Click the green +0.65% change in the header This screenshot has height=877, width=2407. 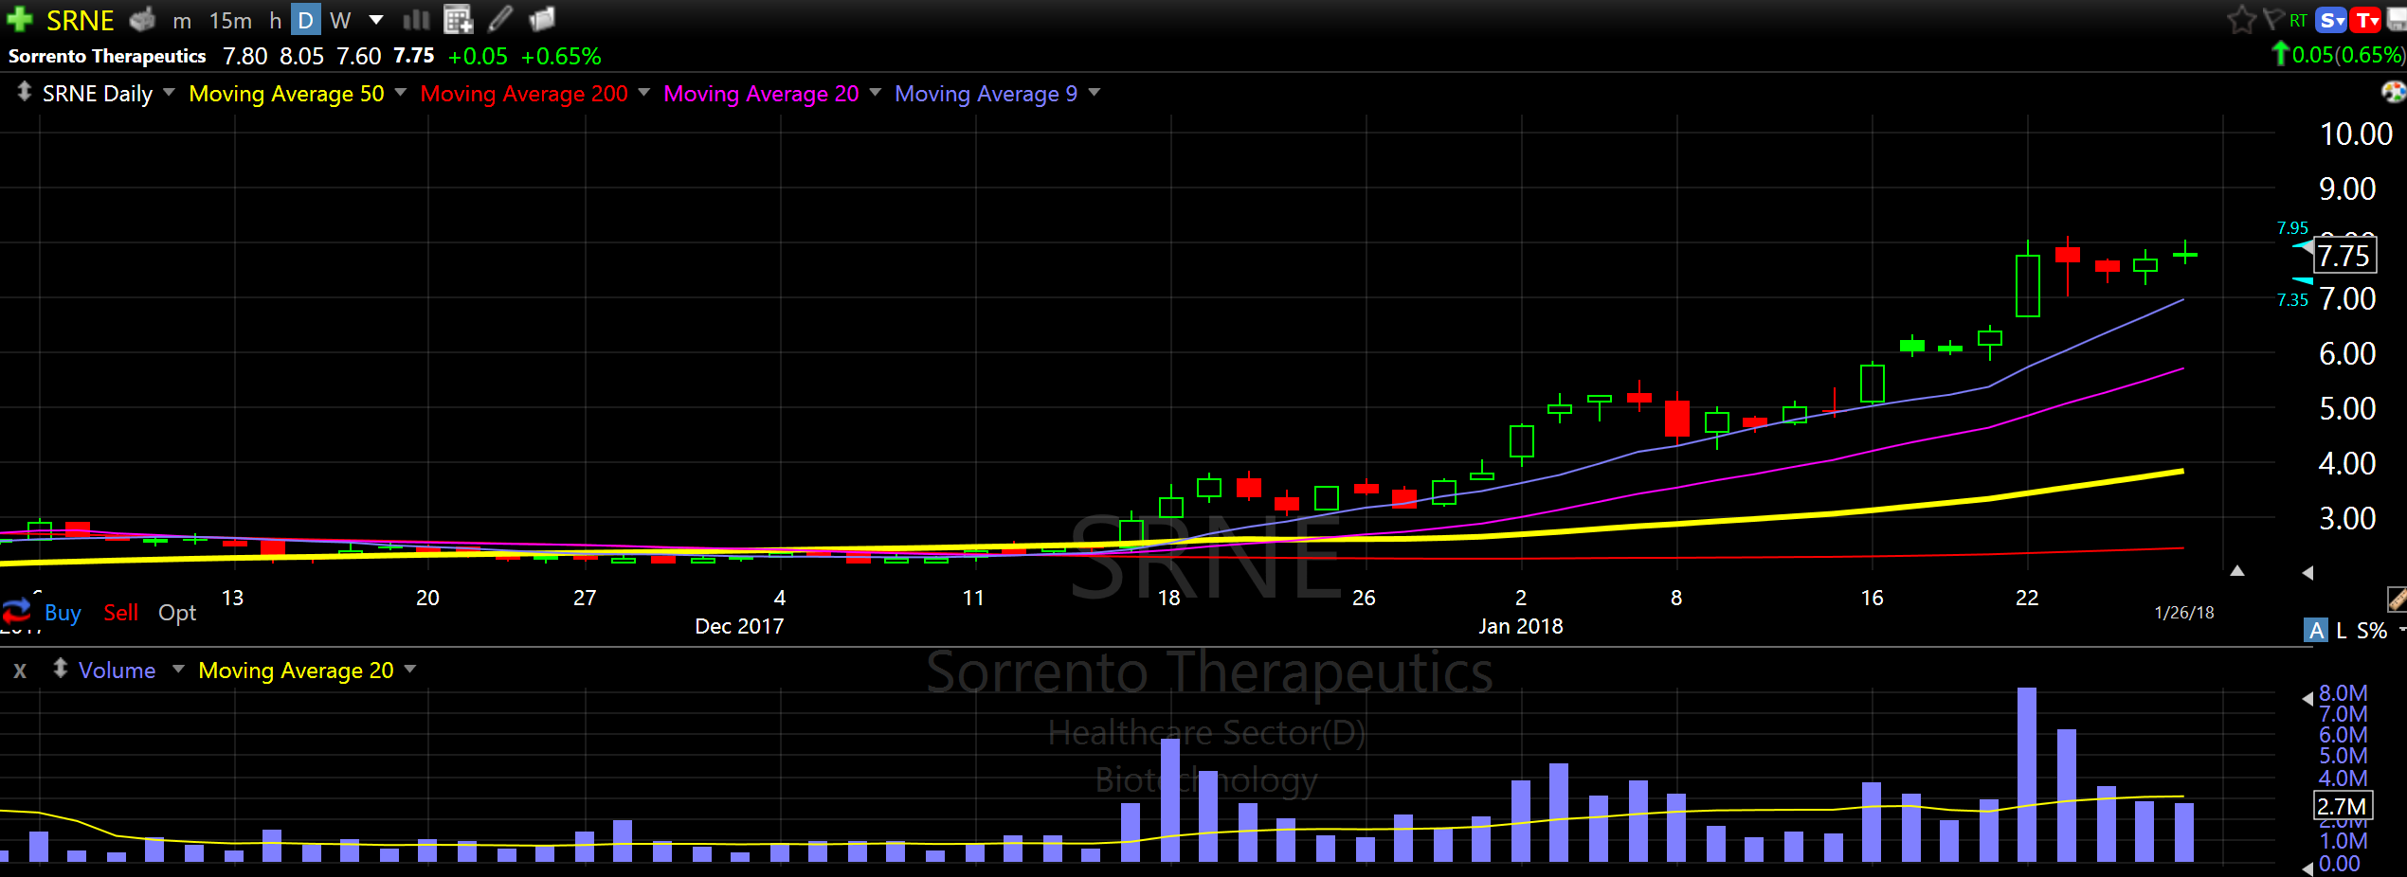[561, 57]
